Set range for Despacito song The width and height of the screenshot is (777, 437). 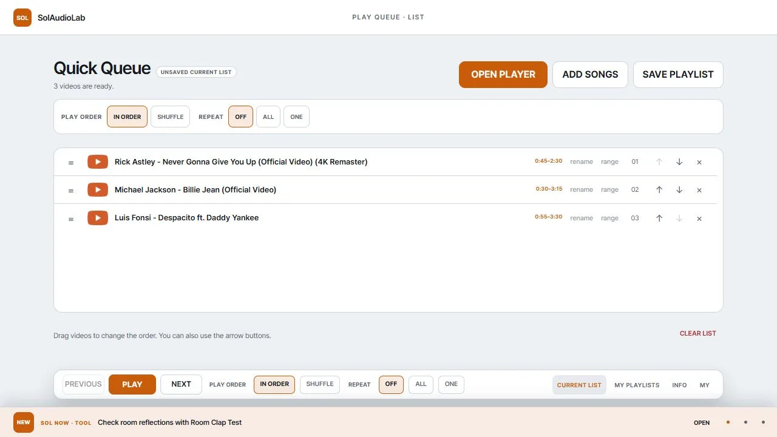609,218
